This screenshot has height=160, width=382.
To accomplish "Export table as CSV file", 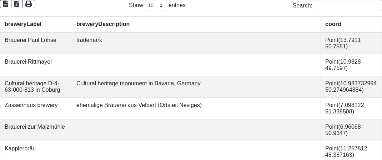I will tap(6, 4).
